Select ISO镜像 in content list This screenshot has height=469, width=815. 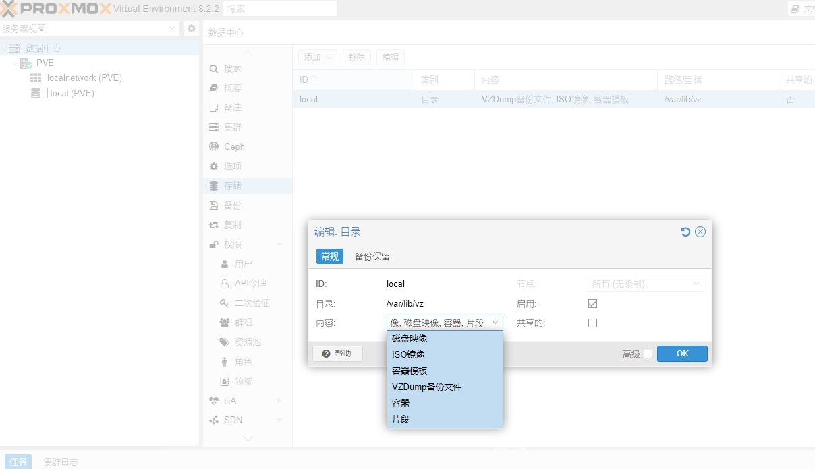pyautogui.click(x=409, y=354)
